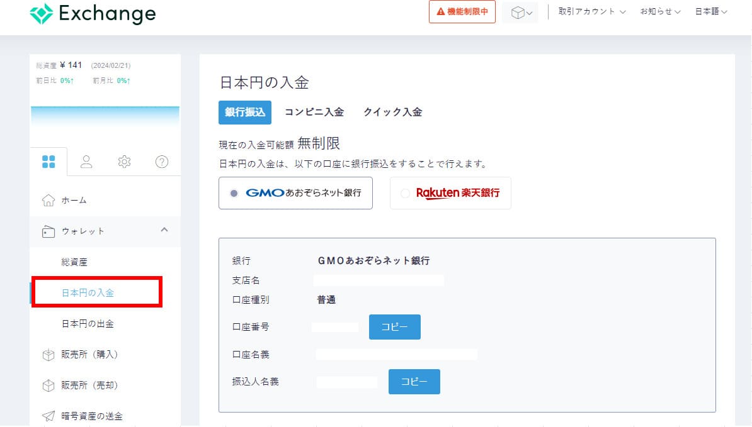Select the GMOあおぞらネット銀行 radio button
The image size is (752, 427).
234,193
